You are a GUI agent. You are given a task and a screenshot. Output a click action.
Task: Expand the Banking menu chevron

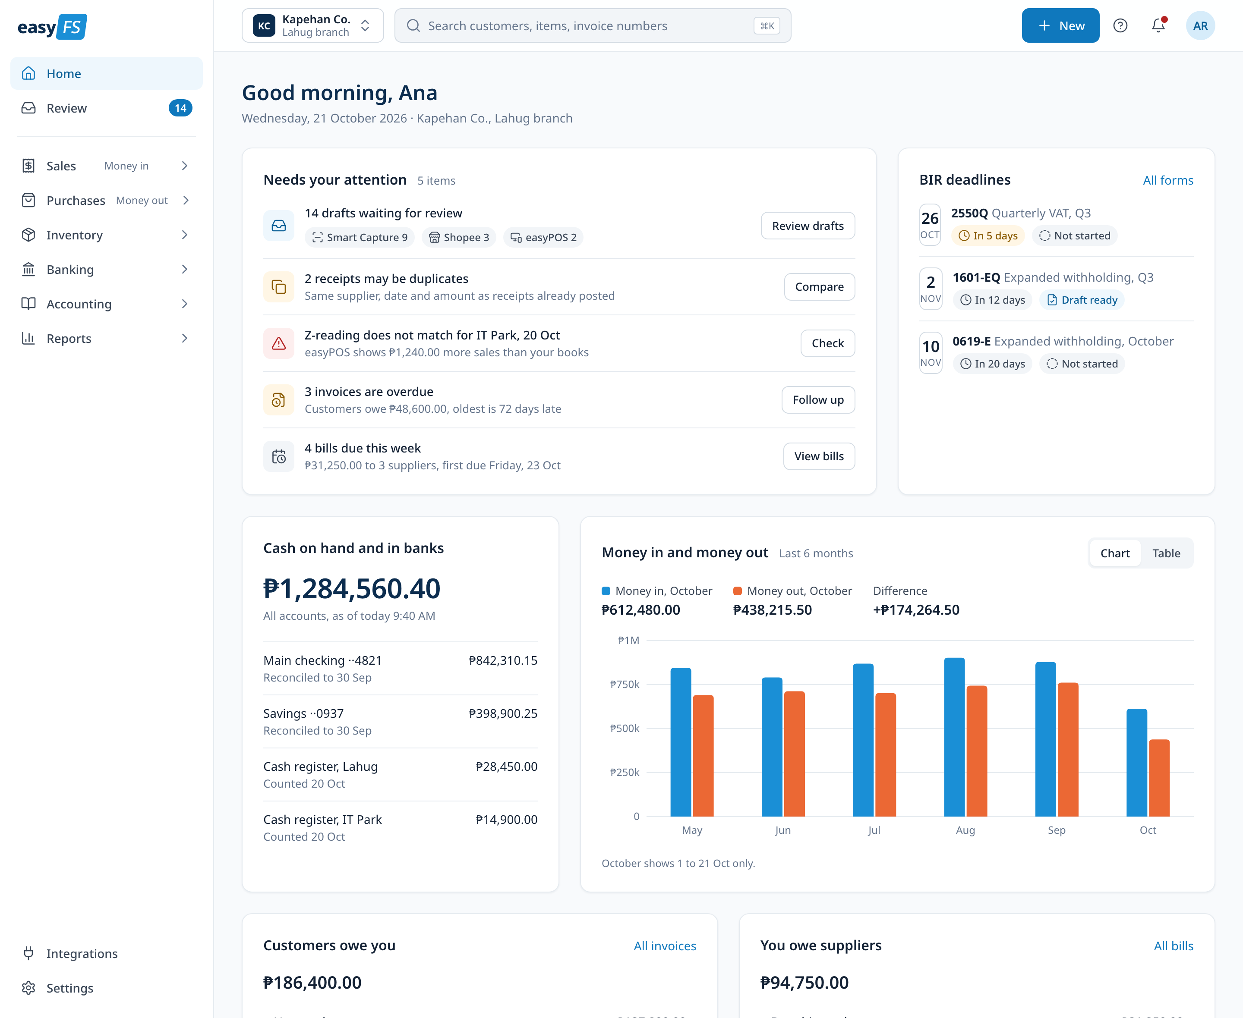tap(185, 270)
